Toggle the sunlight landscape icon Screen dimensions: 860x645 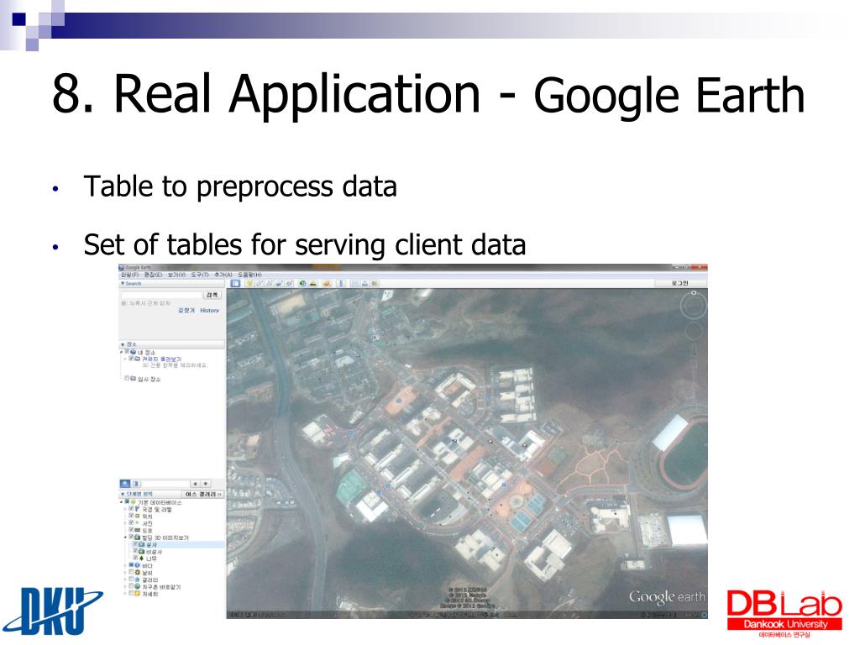click(312, 284)
